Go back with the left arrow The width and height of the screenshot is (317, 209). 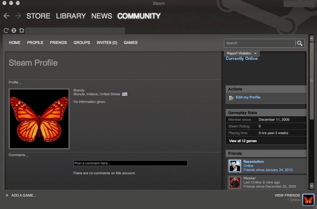[x=6, y=16]
